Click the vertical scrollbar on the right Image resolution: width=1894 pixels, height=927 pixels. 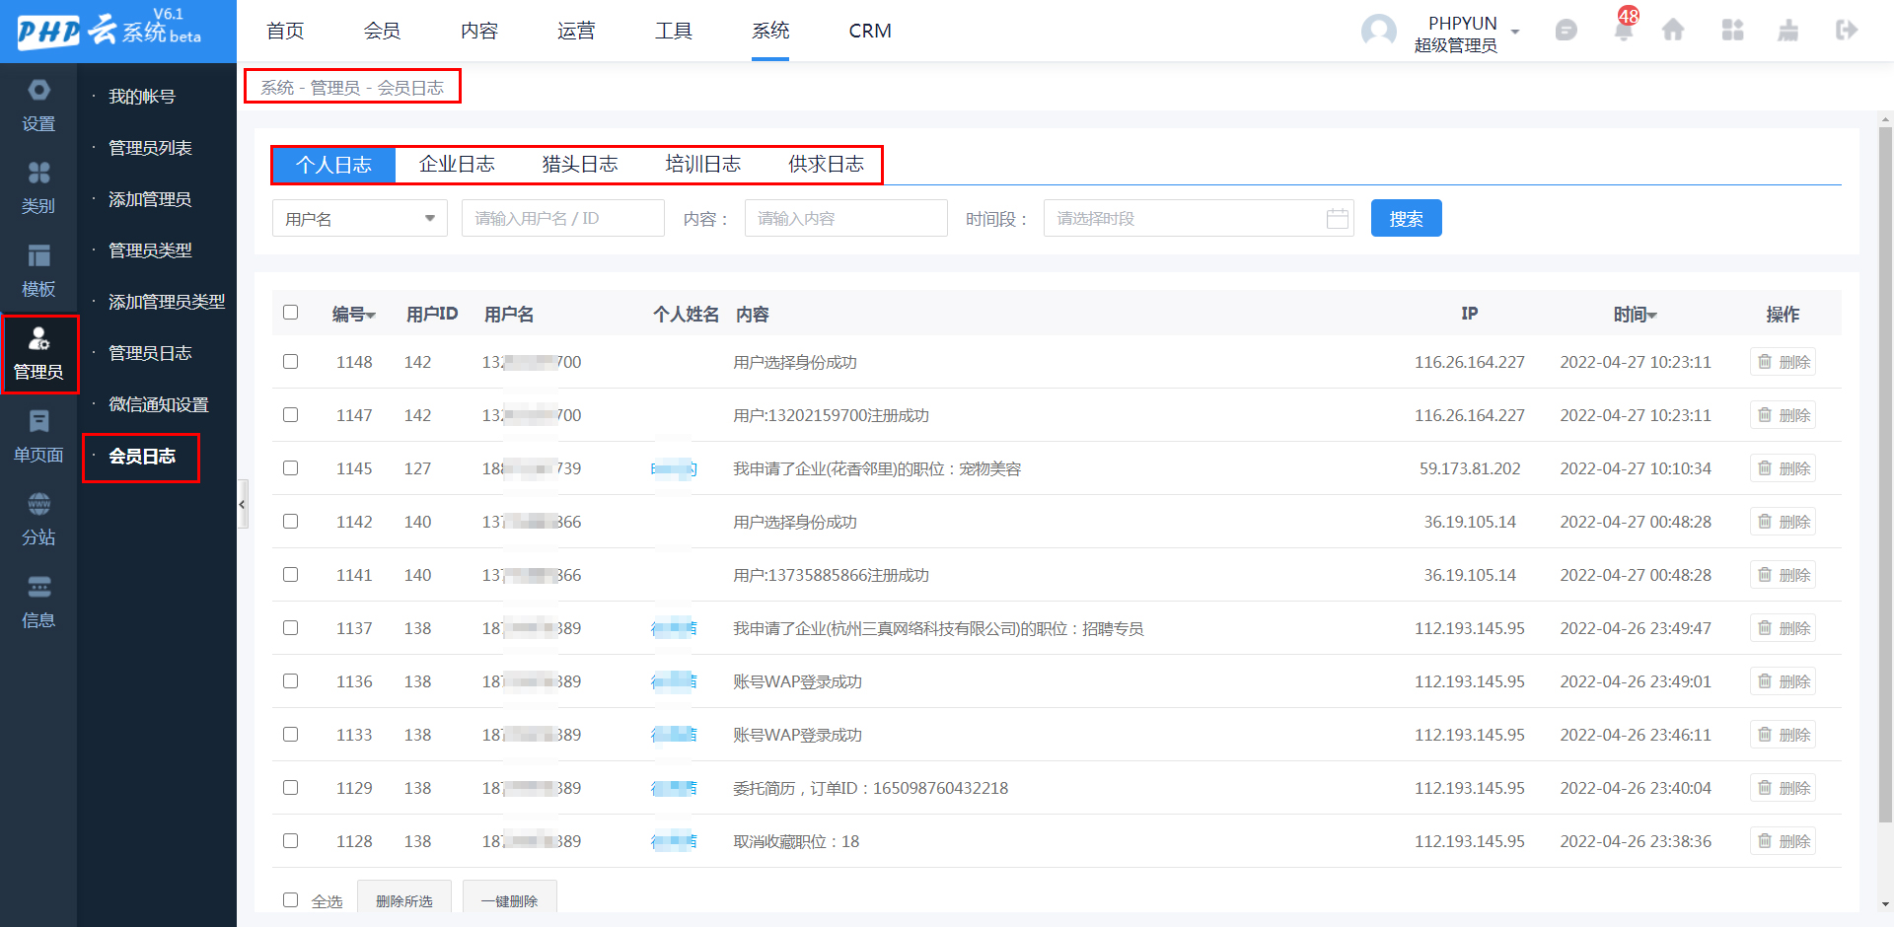pyautogui.click(x=1885, y=473)
